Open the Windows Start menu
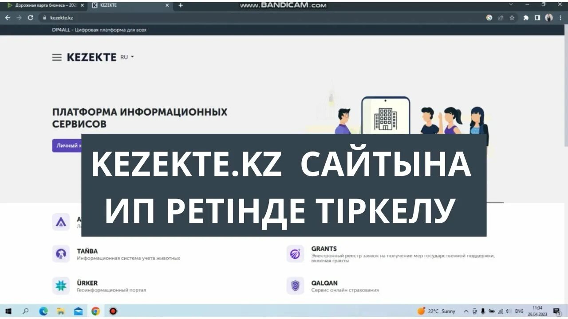The height and width of the screenshot is (319, 568). 8,311
